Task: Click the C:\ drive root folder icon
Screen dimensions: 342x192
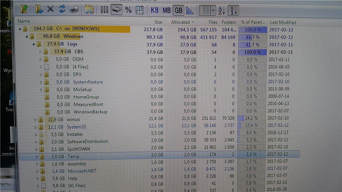Action: (x=25, y=29)
